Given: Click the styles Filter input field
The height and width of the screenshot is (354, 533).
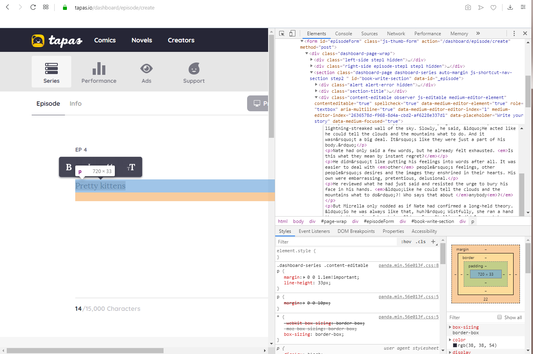Looking at the screenshot, I should pos(336,242).
